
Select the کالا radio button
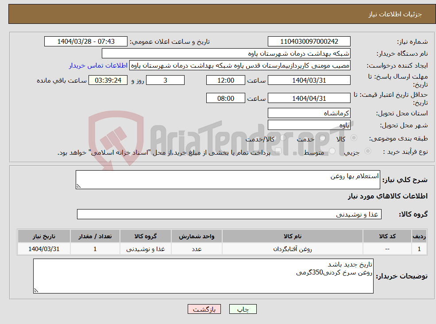point(354,138)
